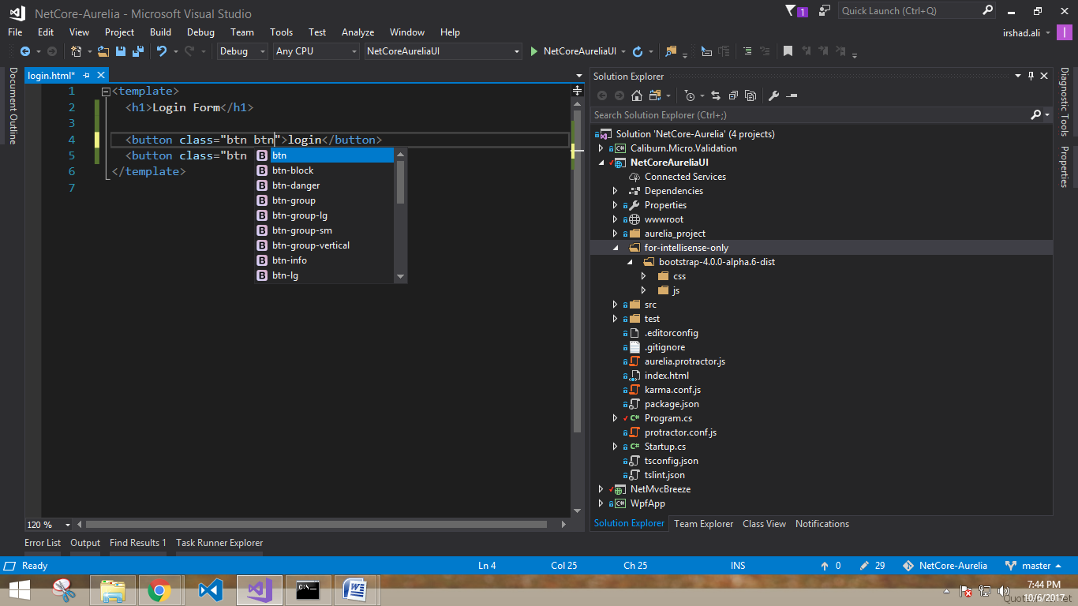Click the Preview Selected Items icon
1078x606 pixels.
pyautogui.click(x=792, y=95)
